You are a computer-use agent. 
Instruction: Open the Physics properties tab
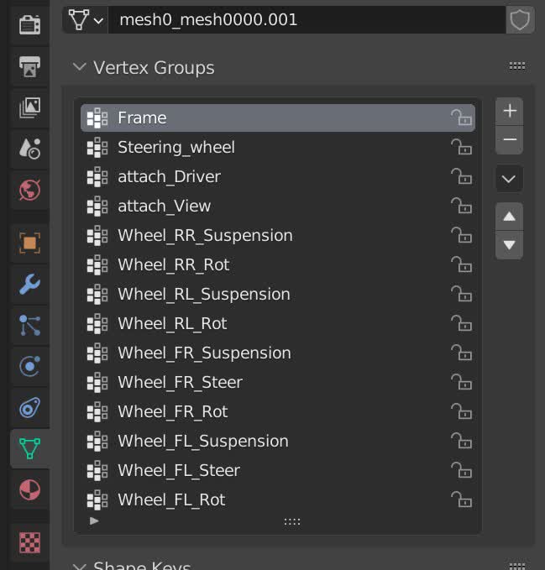click(29, 366)
